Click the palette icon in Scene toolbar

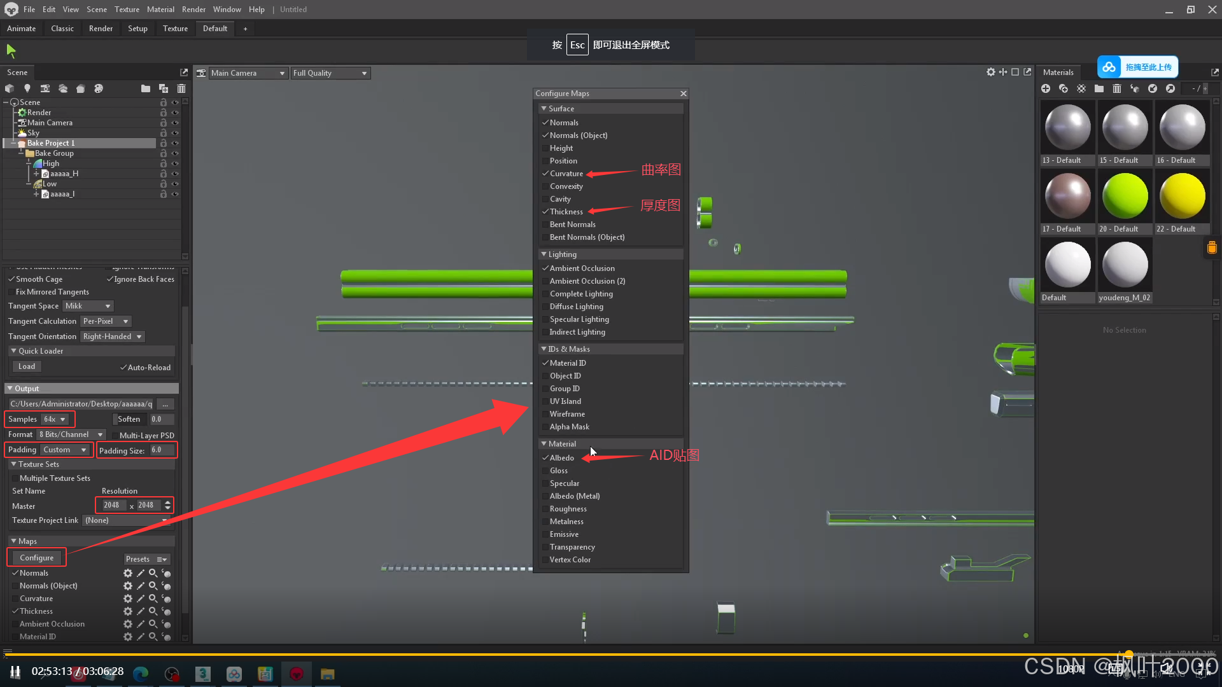tap(99, 88)
